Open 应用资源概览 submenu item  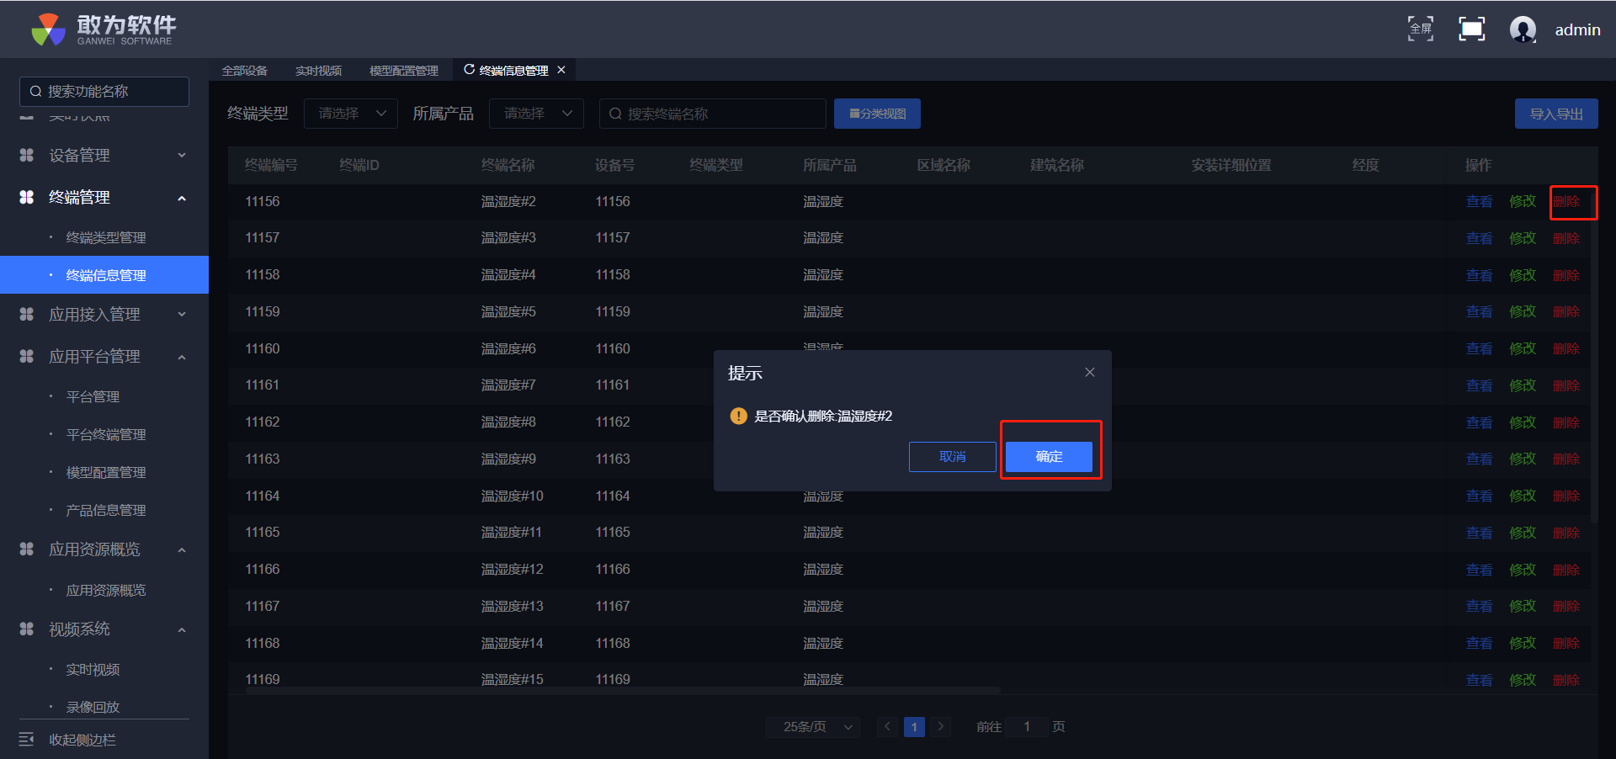[x=106, y=590]
